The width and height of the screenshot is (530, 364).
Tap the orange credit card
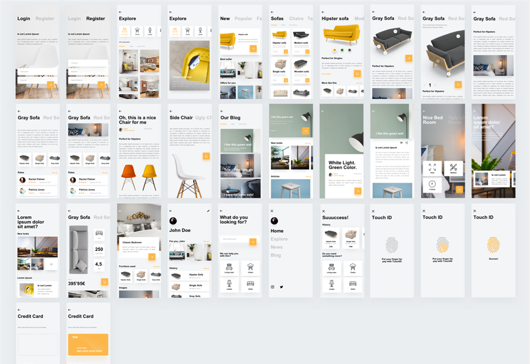pyautogui.click(x=88, y=345)
